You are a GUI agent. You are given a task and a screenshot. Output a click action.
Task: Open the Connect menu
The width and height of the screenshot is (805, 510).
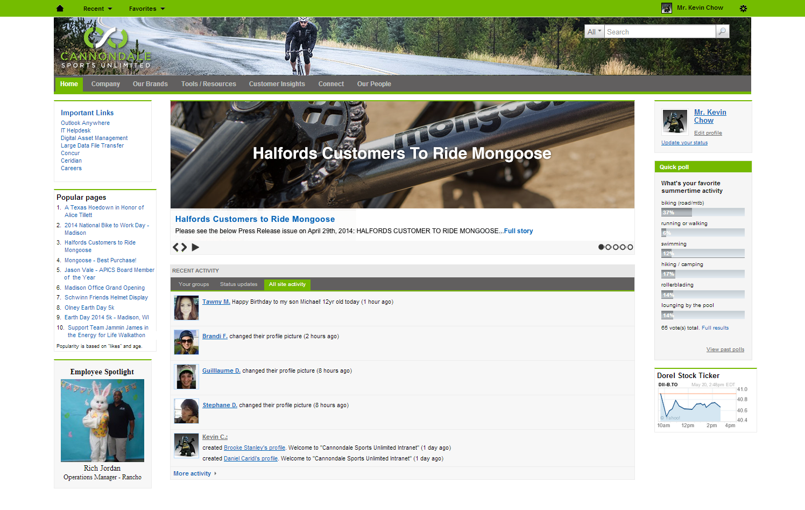click(x=331, y=84)
